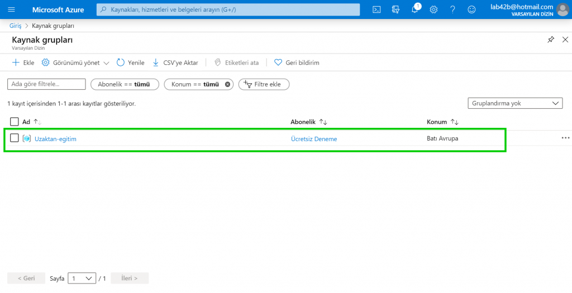Open the Sayfa page number dropdown
This screenshot has width=572, height=293.
82,278
